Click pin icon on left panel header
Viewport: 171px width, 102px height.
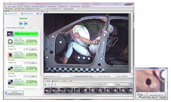coord(42,11)
